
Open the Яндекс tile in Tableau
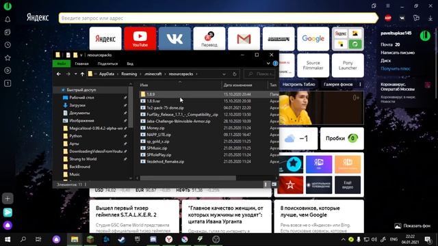105,38
